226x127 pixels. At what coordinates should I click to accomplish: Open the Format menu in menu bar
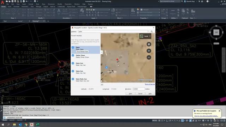pos(31,4)
